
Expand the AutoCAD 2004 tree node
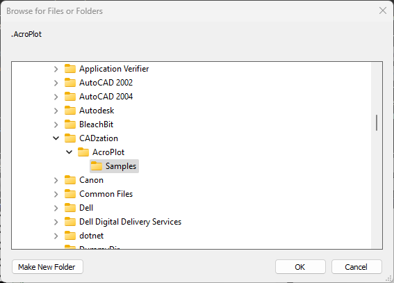tap(56, 97)
